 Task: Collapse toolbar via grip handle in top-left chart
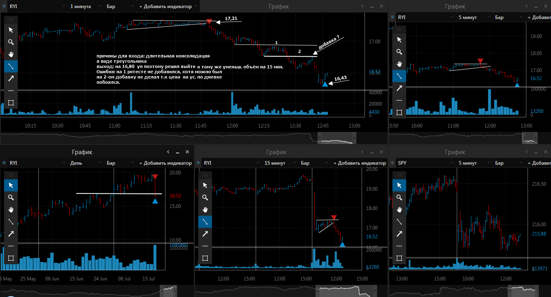point(11,19)
